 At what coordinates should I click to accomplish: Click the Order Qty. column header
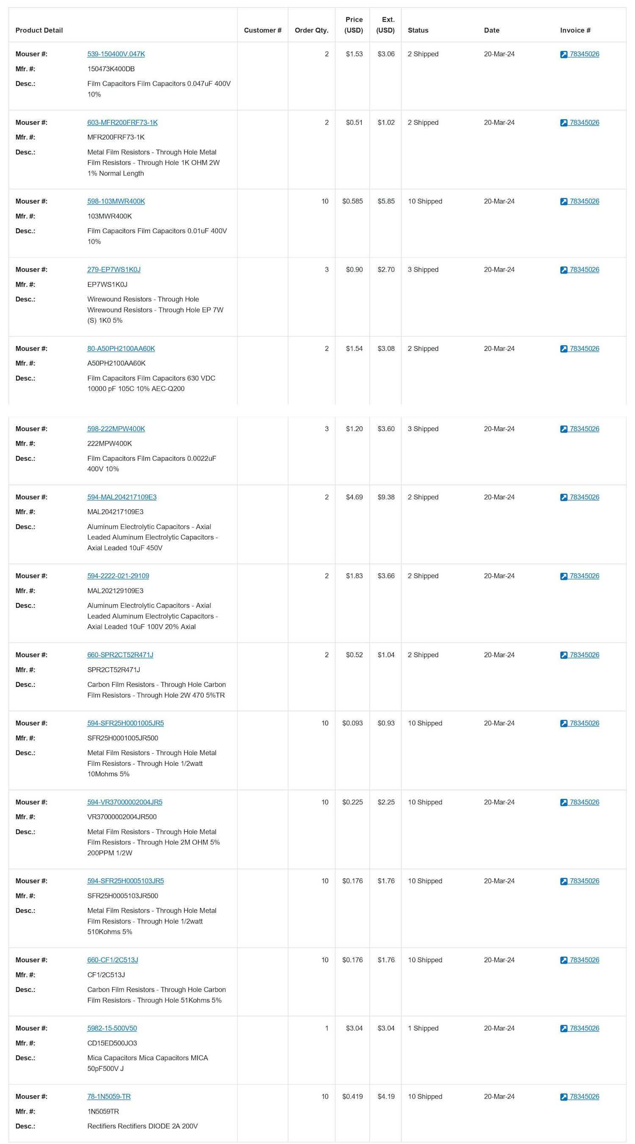(x=311, y=30)
